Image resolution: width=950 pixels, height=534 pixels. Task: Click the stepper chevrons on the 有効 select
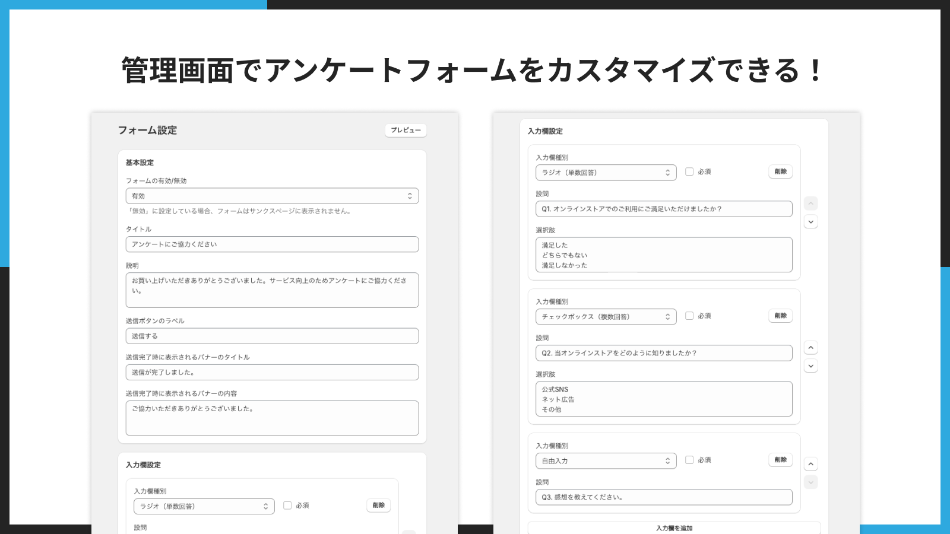coord(409,195)
